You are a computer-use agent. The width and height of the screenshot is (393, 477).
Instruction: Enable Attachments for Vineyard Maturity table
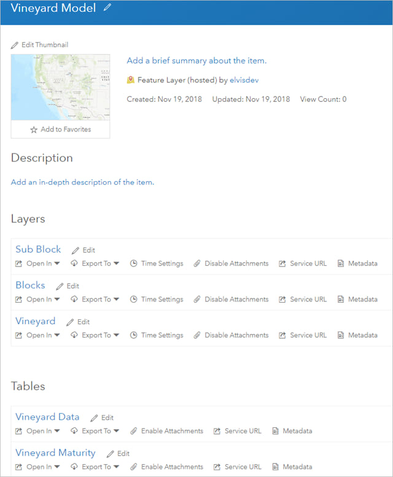point(172,467)
